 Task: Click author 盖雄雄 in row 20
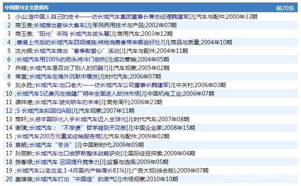click(x=24, y=179)
